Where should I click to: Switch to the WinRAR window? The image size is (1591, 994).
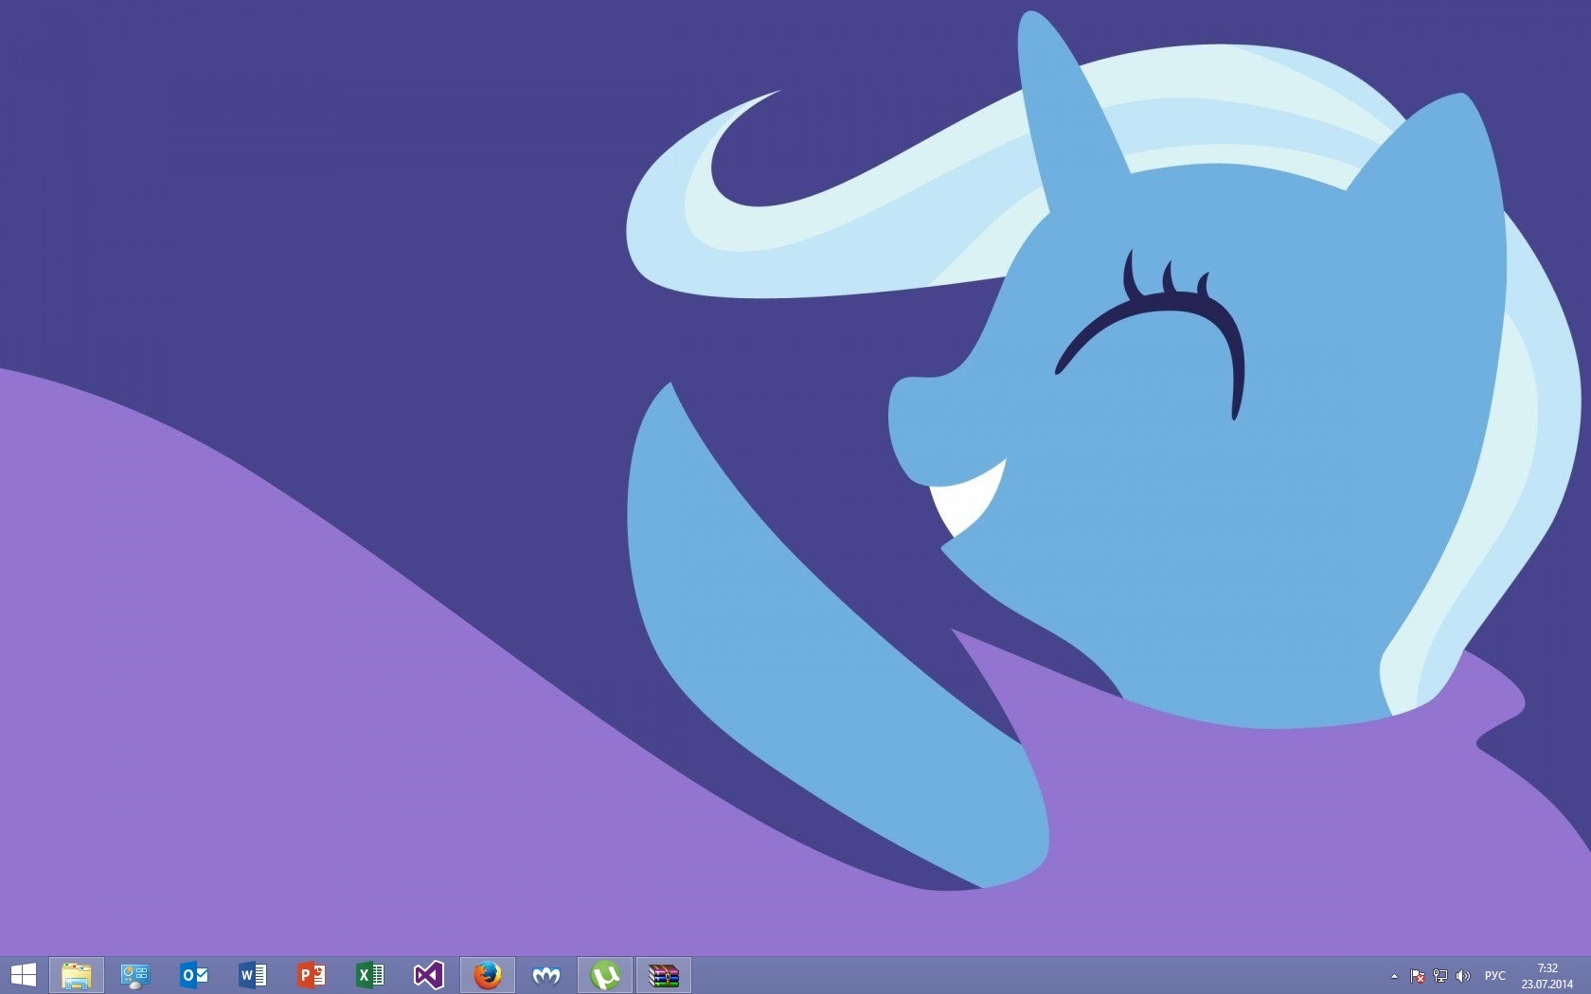664,975
